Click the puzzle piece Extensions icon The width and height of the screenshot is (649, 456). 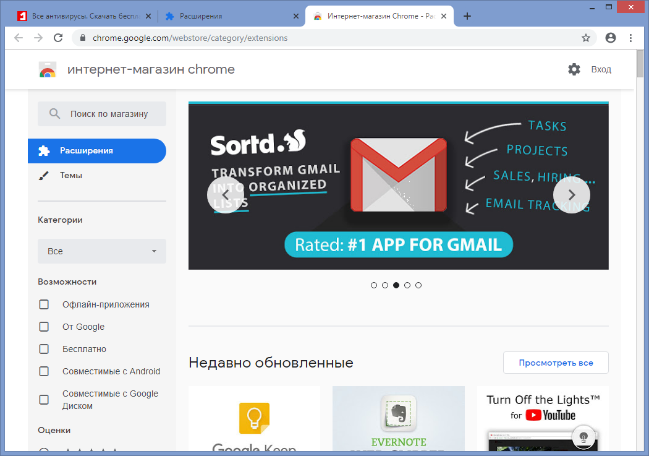point(43,151)
